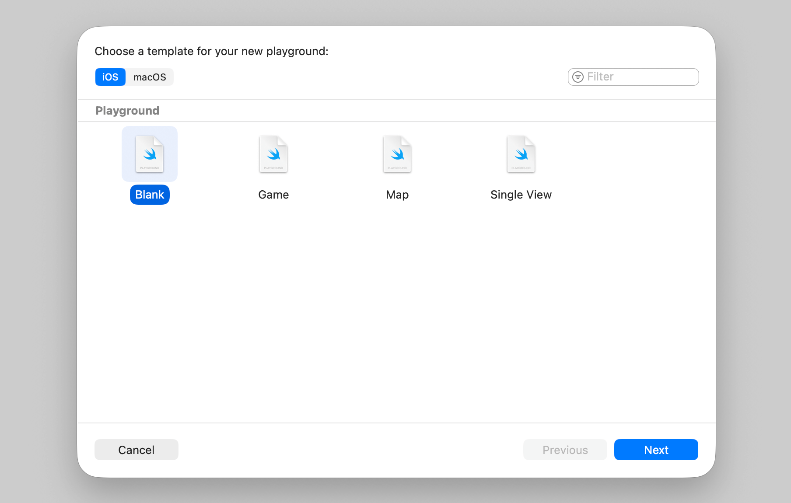791x503 pixels.
Task: Switch to the iOS platform tab
Action: coord(110,77)
